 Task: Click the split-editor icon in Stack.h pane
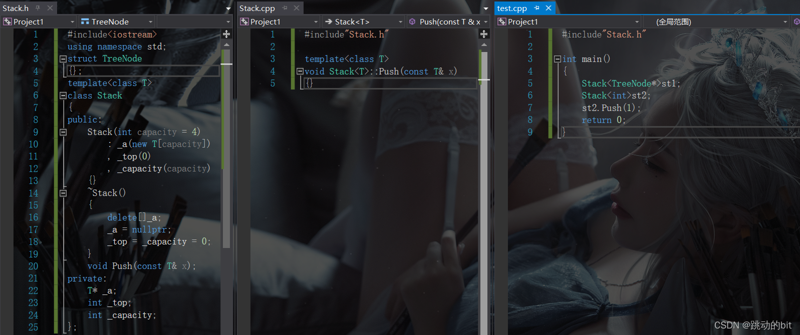pos(226,34)
